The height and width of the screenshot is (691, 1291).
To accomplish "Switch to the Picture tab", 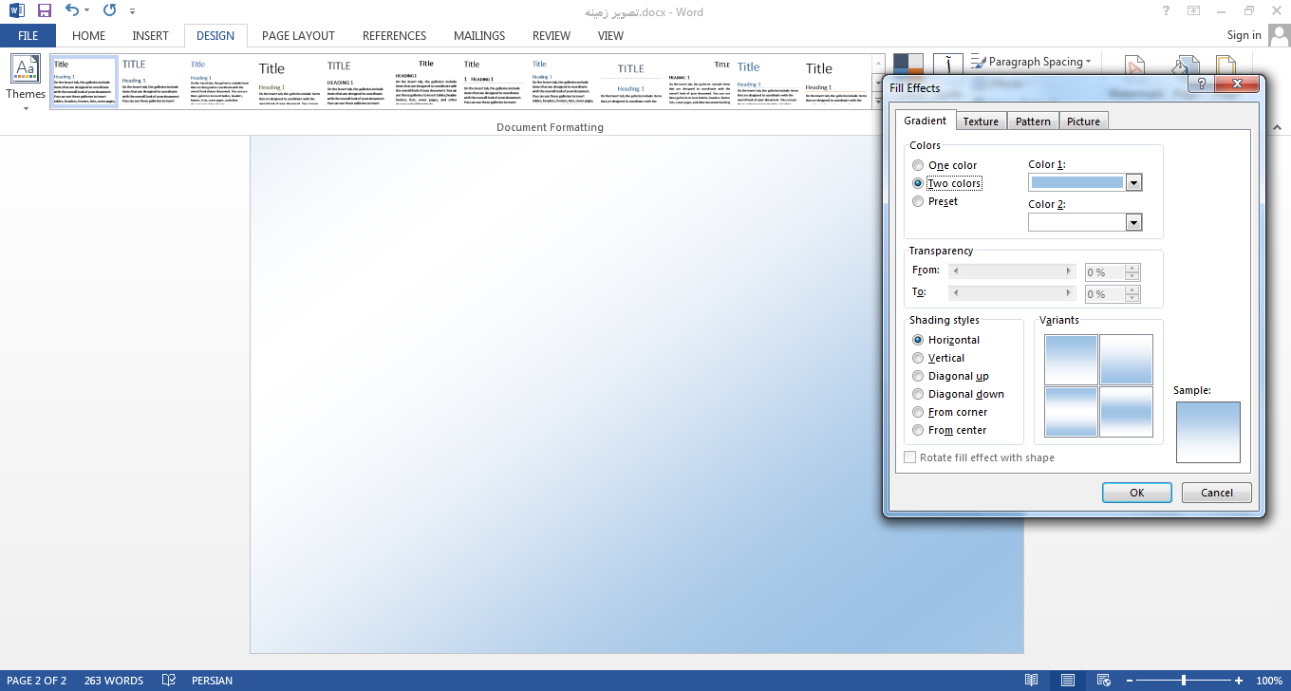I will [1083, 121].
